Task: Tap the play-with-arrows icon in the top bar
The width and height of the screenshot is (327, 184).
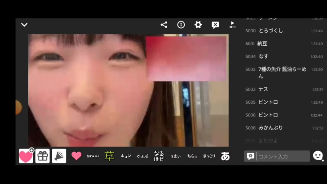Action: click(232, 25)
